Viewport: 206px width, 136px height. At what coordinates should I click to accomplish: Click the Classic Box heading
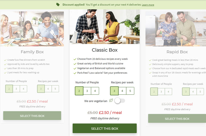105,50
